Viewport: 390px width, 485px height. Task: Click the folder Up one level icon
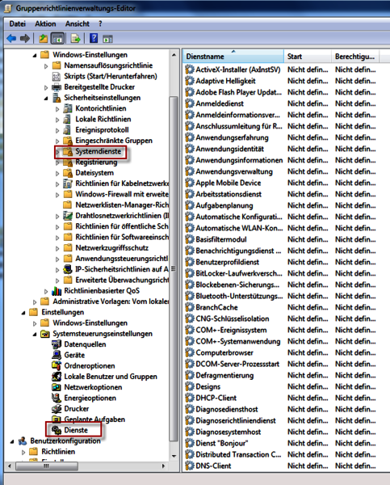coord(44,39)
